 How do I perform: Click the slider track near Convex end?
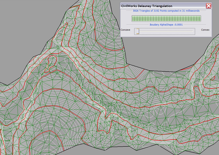pos(190,31)
